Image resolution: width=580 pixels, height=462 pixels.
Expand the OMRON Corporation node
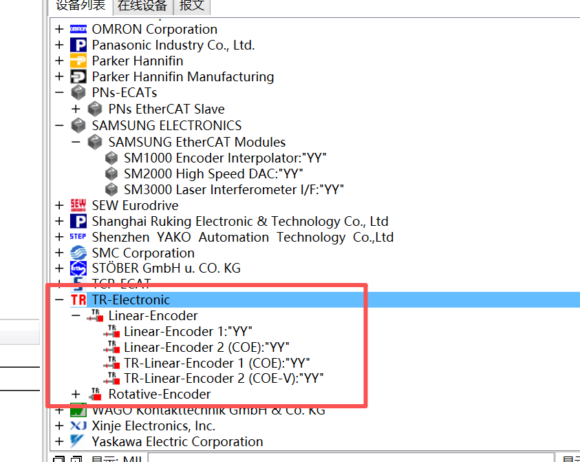pyautogui.click(x=59, y=29)
